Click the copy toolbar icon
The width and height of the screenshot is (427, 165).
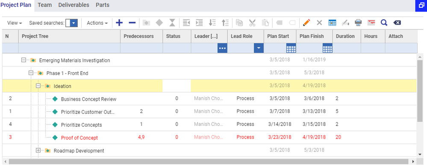point(239,23)
